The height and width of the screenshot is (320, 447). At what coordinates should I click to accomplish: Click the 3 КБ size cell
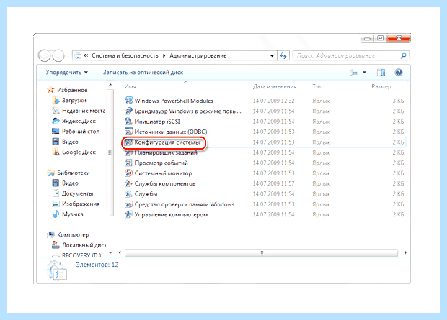[x=398, y=101]
